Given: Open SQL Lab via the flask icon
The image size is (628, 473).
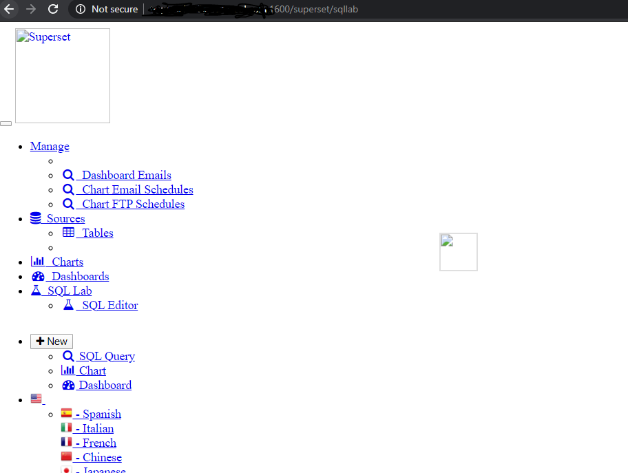Looking at the screenshot, I should (36, 290).
